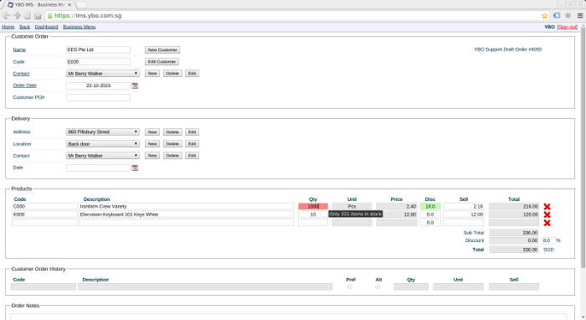Open the Dashboard link
This screenshot has height=320, width=586.
(46, 27)
